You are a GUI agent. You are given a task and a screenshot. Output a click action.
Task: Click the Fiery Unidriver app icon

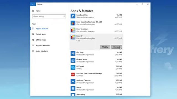coord(73,30)
